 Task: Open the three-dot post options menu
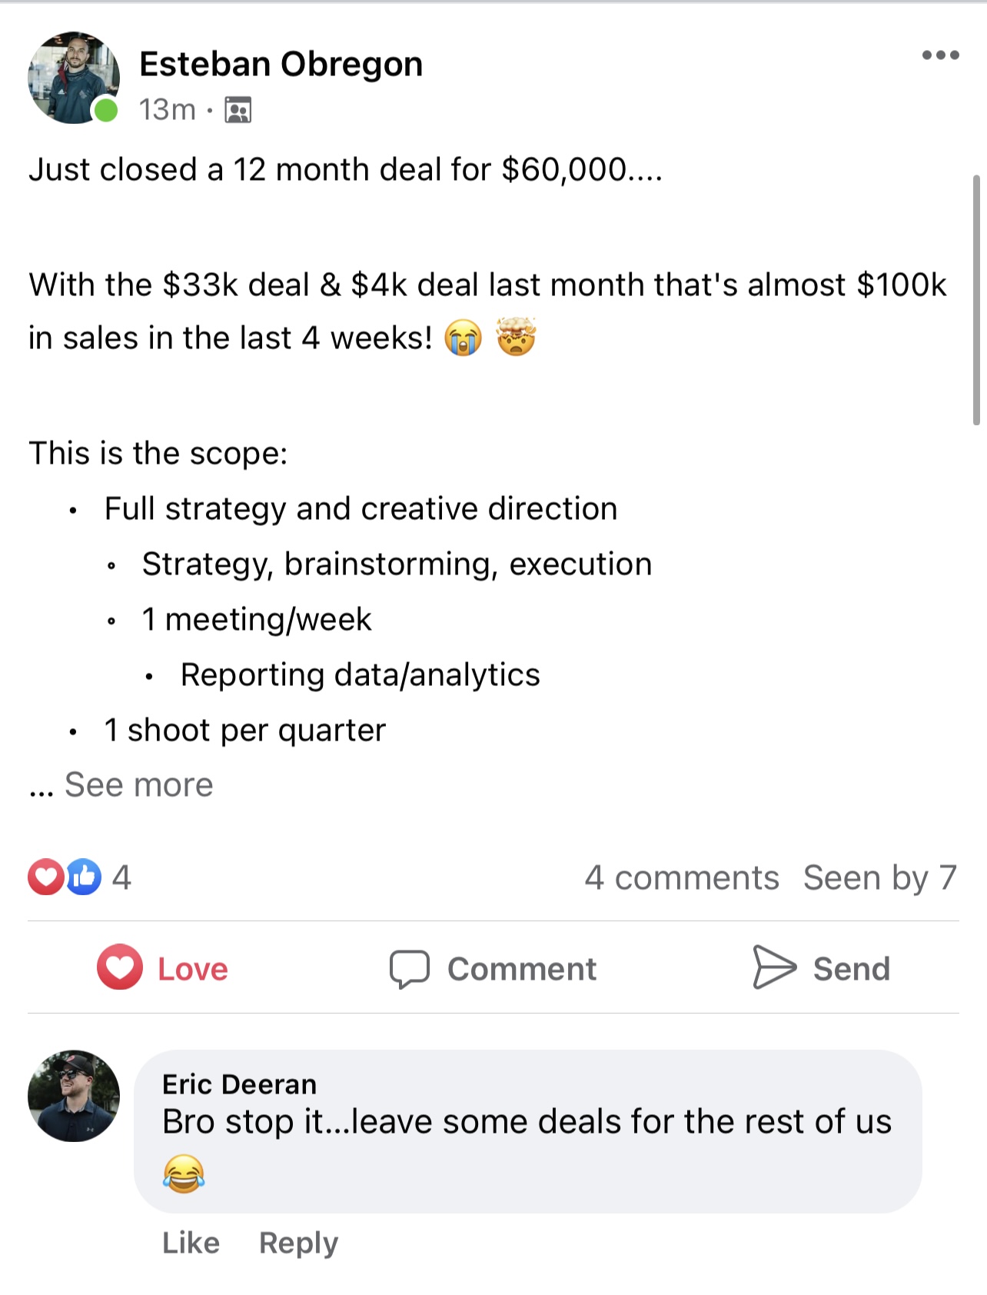[x=940, y=55]
